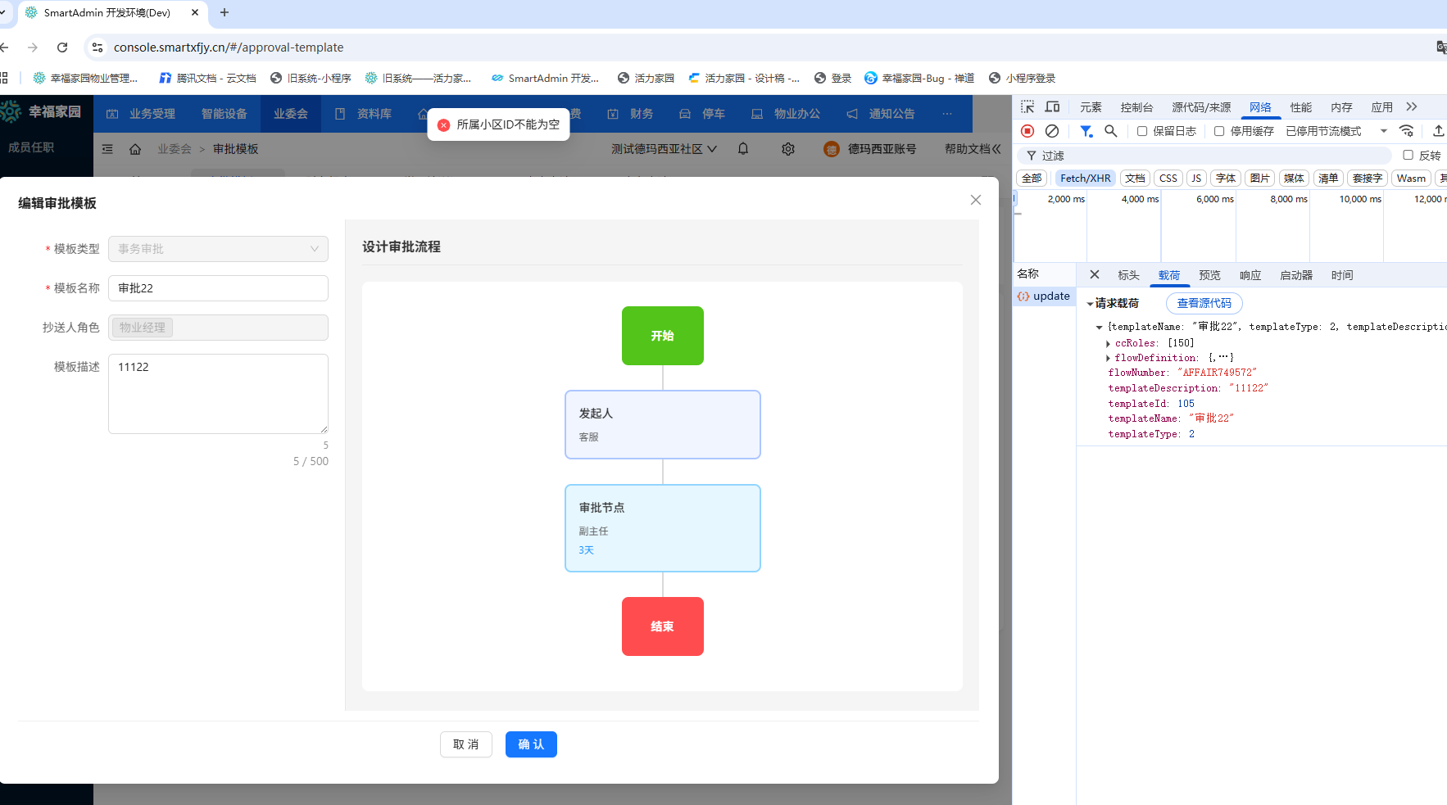
Task: Check the 停用缓存 checkbox
Action: coord(1219,131)
